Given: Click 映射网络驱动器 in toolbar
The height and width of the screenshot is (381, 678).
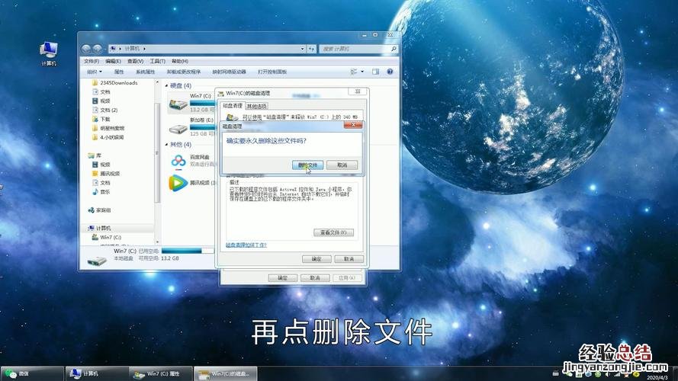Looking at the screenshot, I should click(x=229, y=72).
